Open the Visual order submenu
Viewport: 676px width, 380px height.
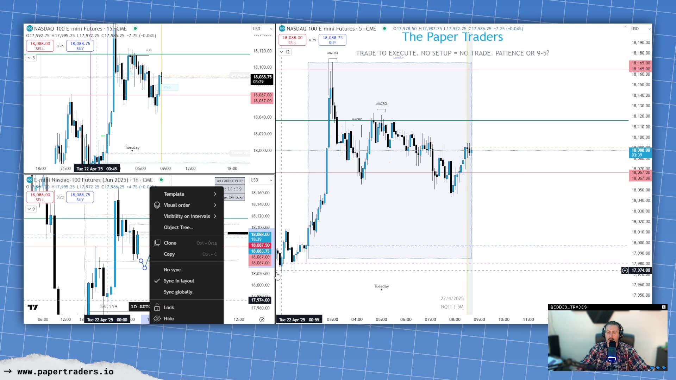click(187, 205)
